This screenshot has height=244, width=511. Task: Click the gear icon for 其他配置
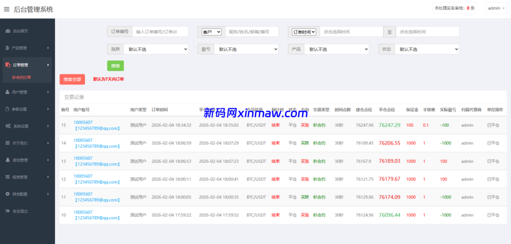click(x=8, y=194)
